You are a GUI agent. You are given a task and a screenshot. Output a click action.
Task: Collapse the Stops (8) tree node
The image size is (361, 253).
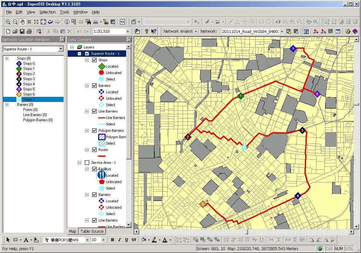(x=7, y=58)
